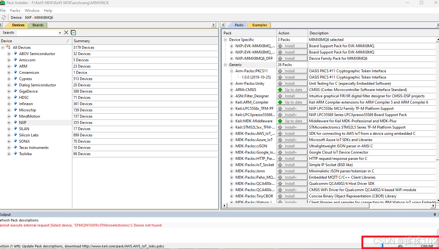Open the Packs menu
The width and height of the screenshot is (439, 249).
click(x=15, y=10)
